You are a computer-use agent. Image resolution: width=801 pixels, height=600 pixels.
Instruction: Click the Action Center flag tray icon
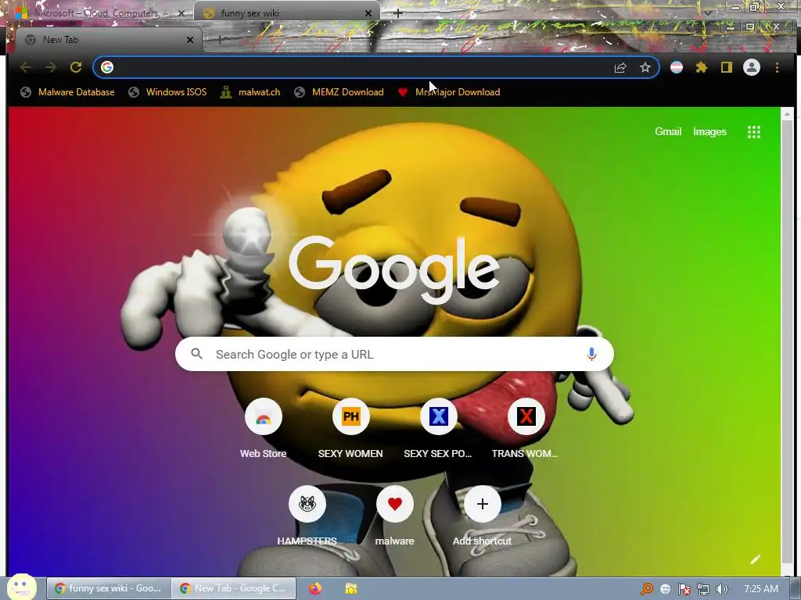(684, 589)
